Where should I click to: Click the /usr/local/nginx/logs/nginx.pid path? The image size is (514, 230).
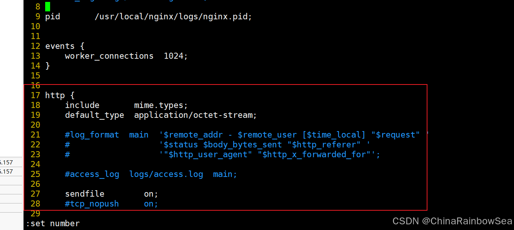[x=173, y=17]
